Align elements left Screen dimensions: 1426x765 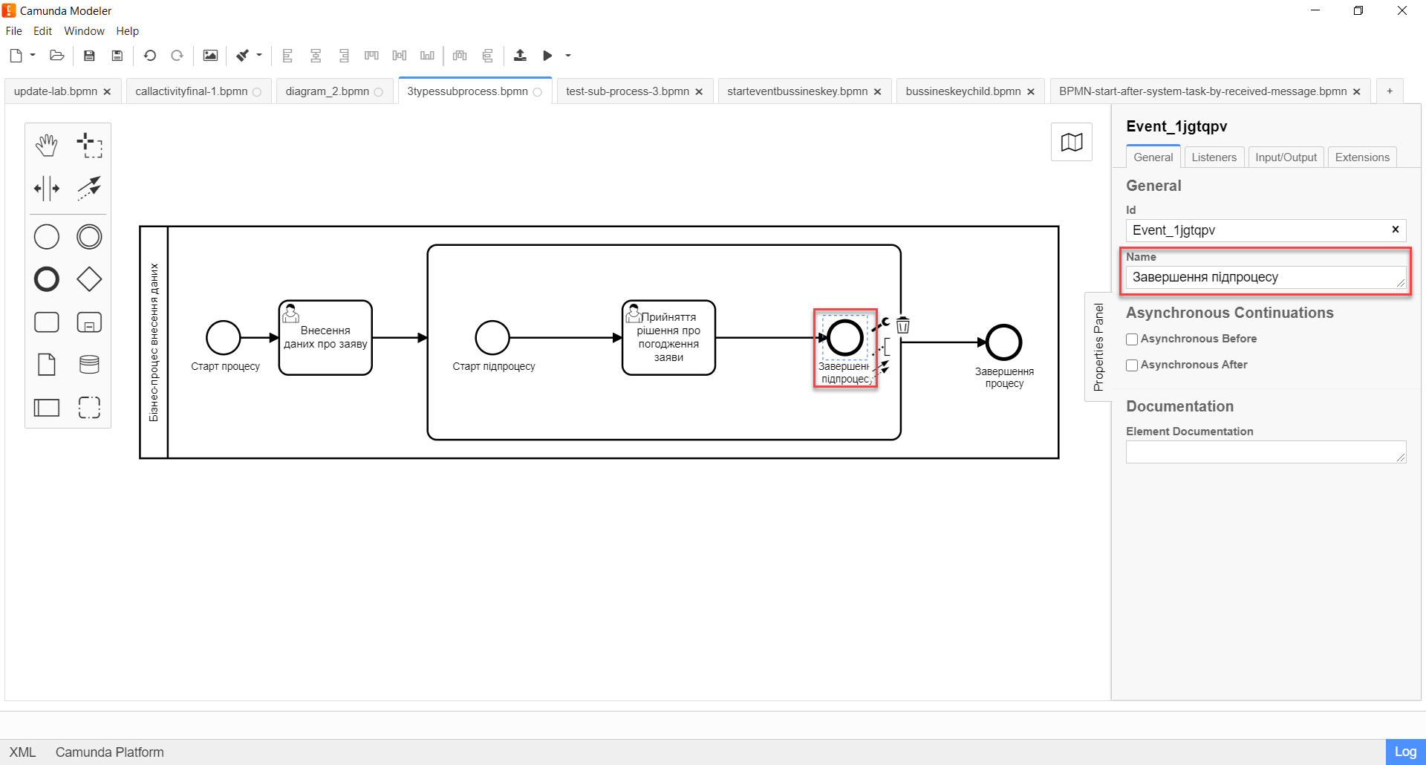pos(288,56)
